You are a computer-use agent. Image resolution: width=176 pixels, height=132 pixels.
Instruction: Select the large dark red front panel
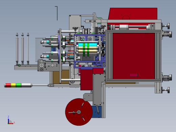click(x=134, y=56)
